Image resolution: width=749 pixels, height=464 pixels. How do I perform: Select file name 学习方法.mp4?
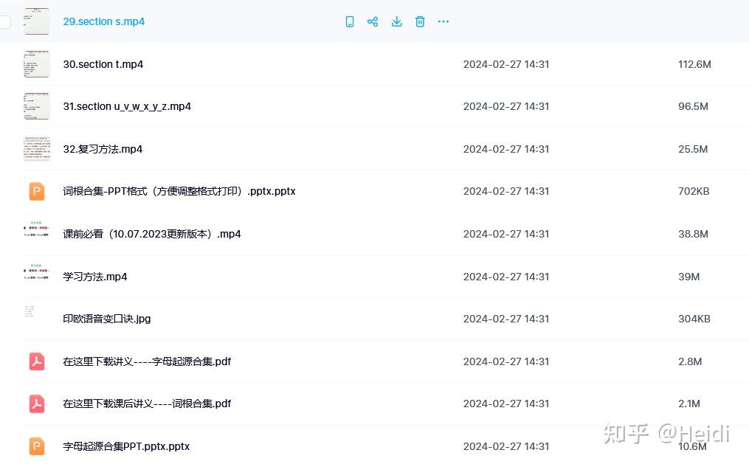click(95, 277)
